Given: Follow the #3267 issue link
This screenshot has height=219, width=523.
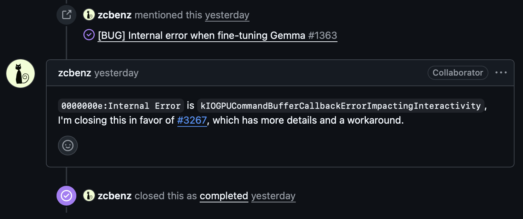Looking at the screenshot, I should [192, 120].
